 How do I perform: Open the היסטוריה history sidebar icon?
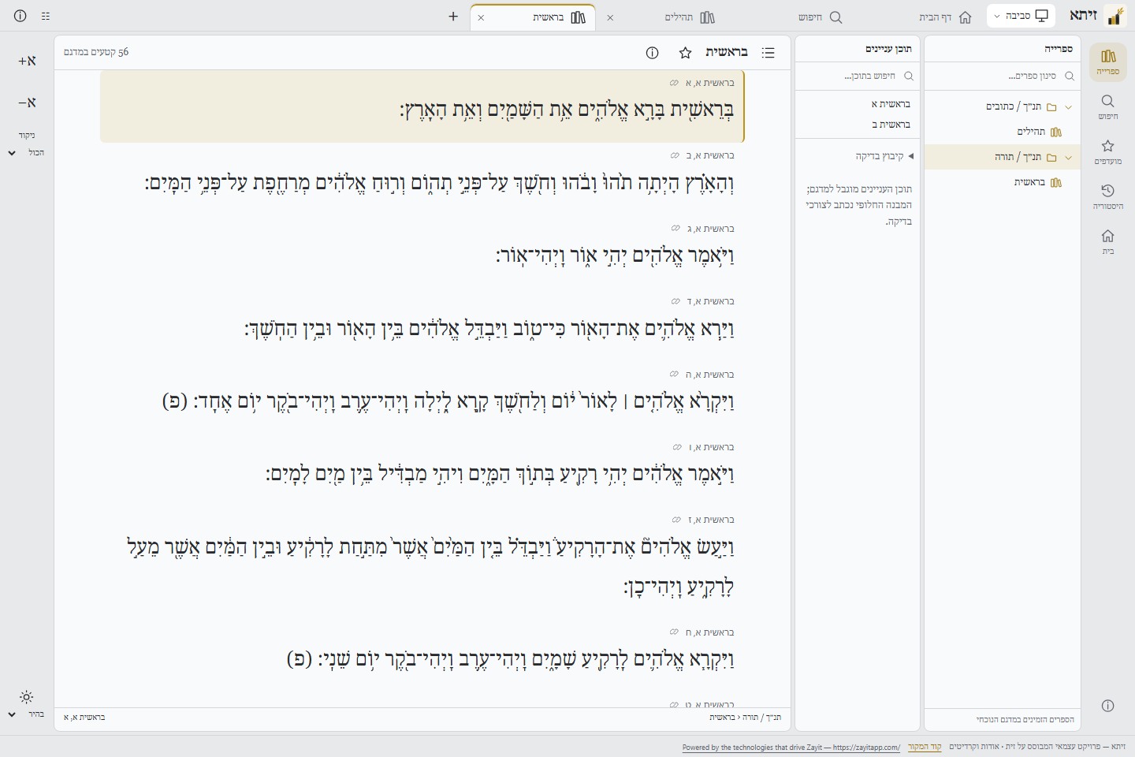click(x=1107, y=197)
